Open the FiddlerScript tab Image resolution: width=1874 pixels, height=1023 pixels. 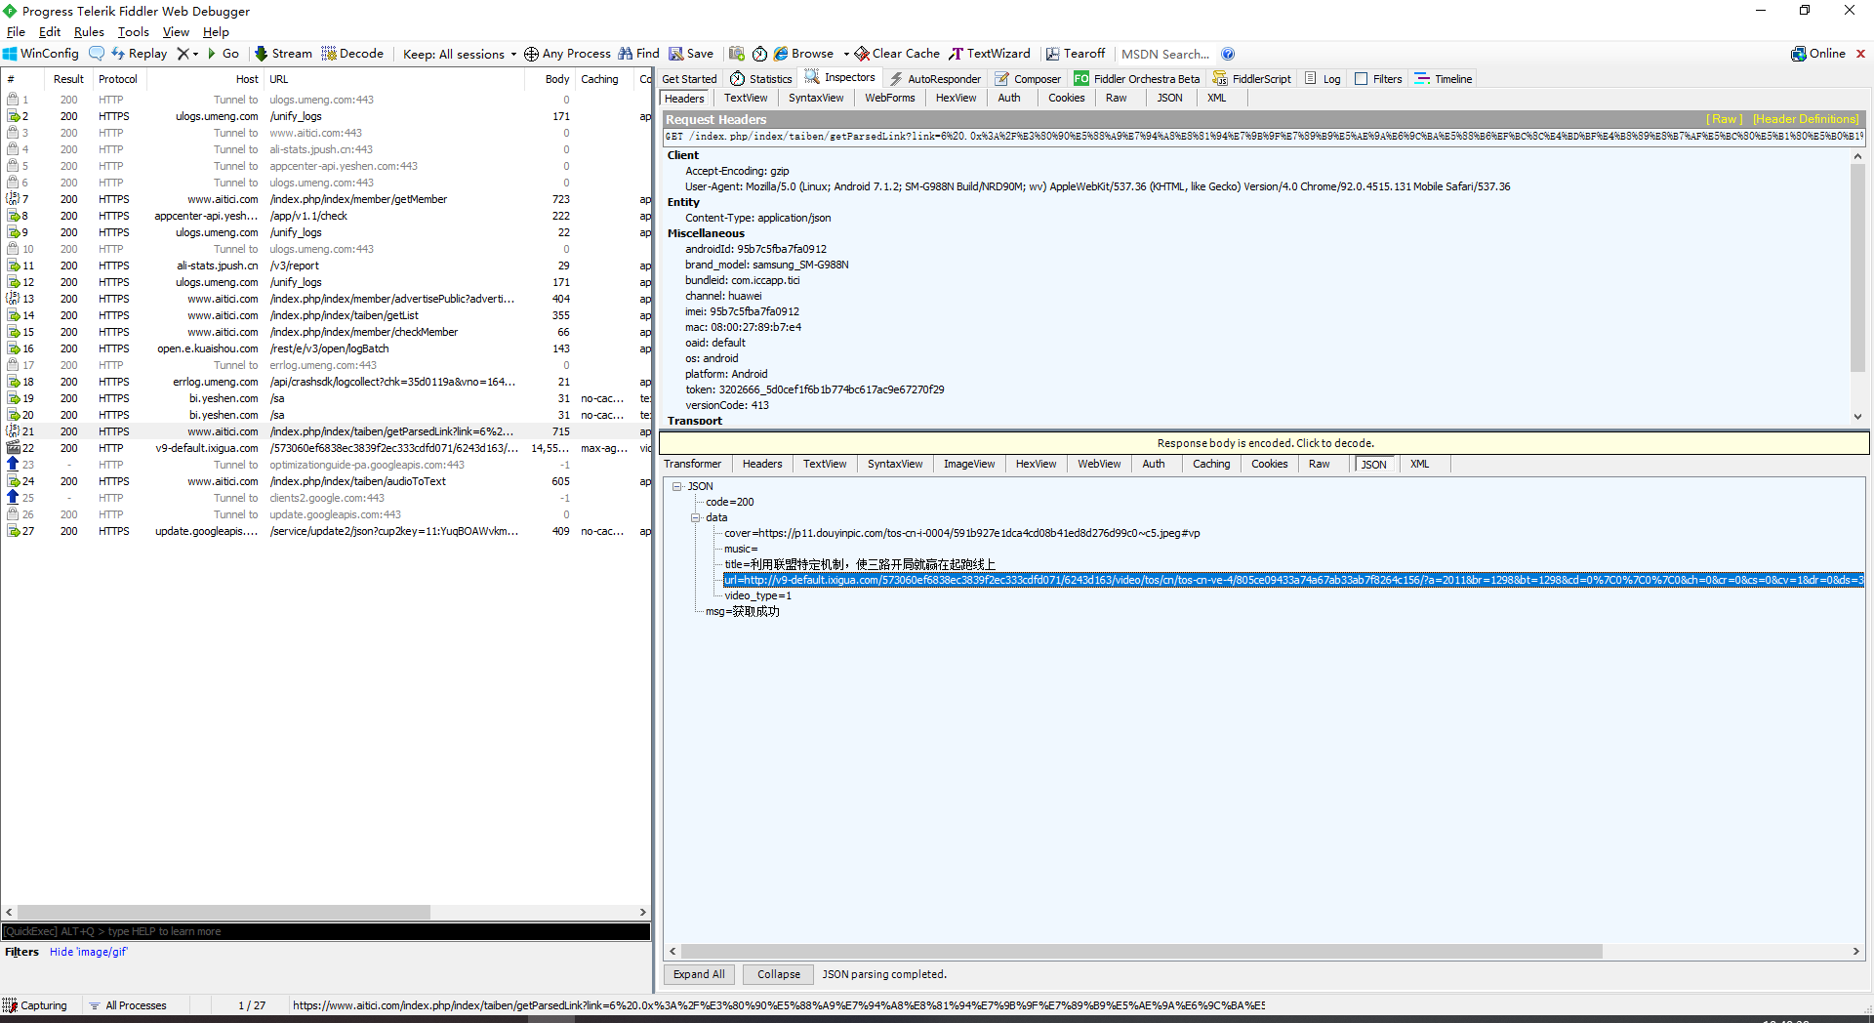click(1252, 79)
